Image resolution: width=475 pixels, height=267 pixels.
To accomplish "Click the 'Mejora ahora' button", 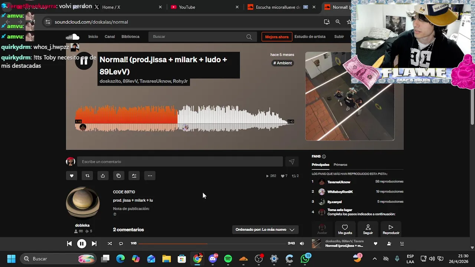I will pos(277,37).
